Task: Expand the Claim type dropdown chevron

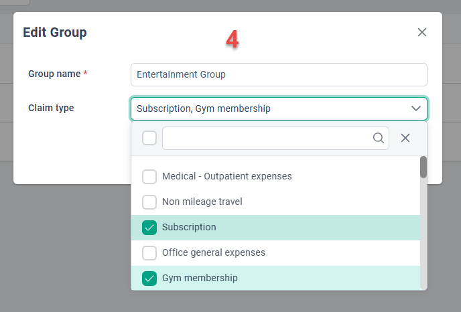Action: (415, 108)
